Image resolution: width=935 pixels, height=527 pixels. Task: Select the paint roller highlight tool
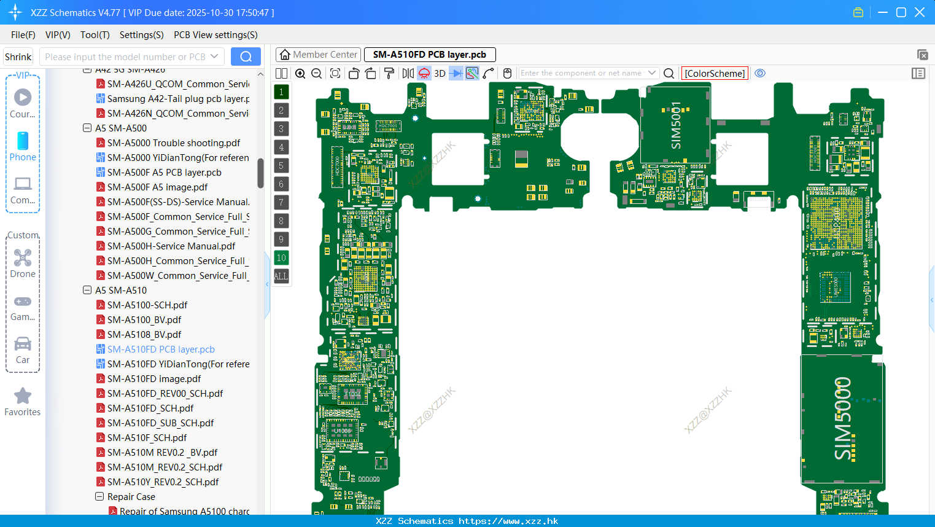click(389, 73)
